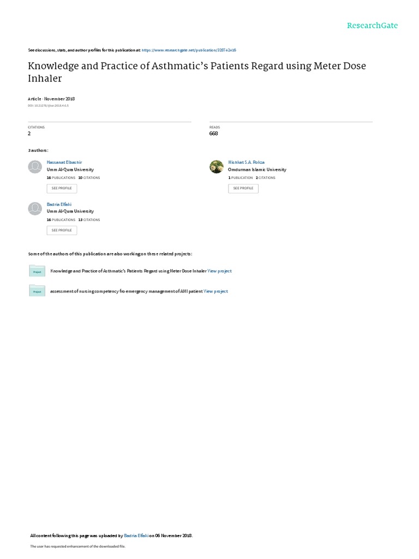This screenshot has height=559, width=419.
Task: Click the DOI text under Article date
Action: click(x=48, y=105)
